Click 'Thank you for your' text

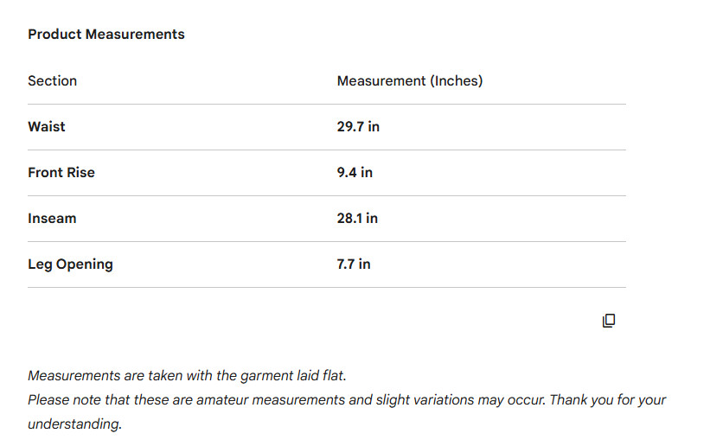(x=608, y=400)
